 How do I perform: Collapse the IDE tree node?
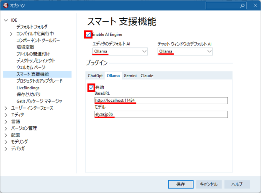pos(6,20)
